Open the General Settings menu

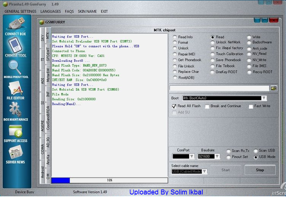(x=20, y=11)
